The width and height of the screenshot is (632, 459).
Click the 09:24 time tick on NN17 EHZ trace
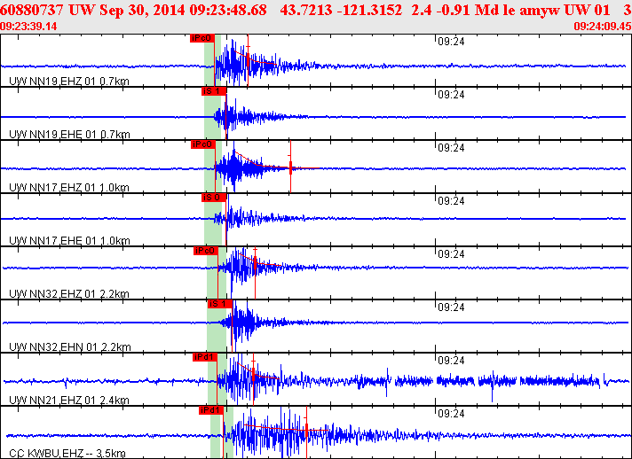click(x=451, y=148)
